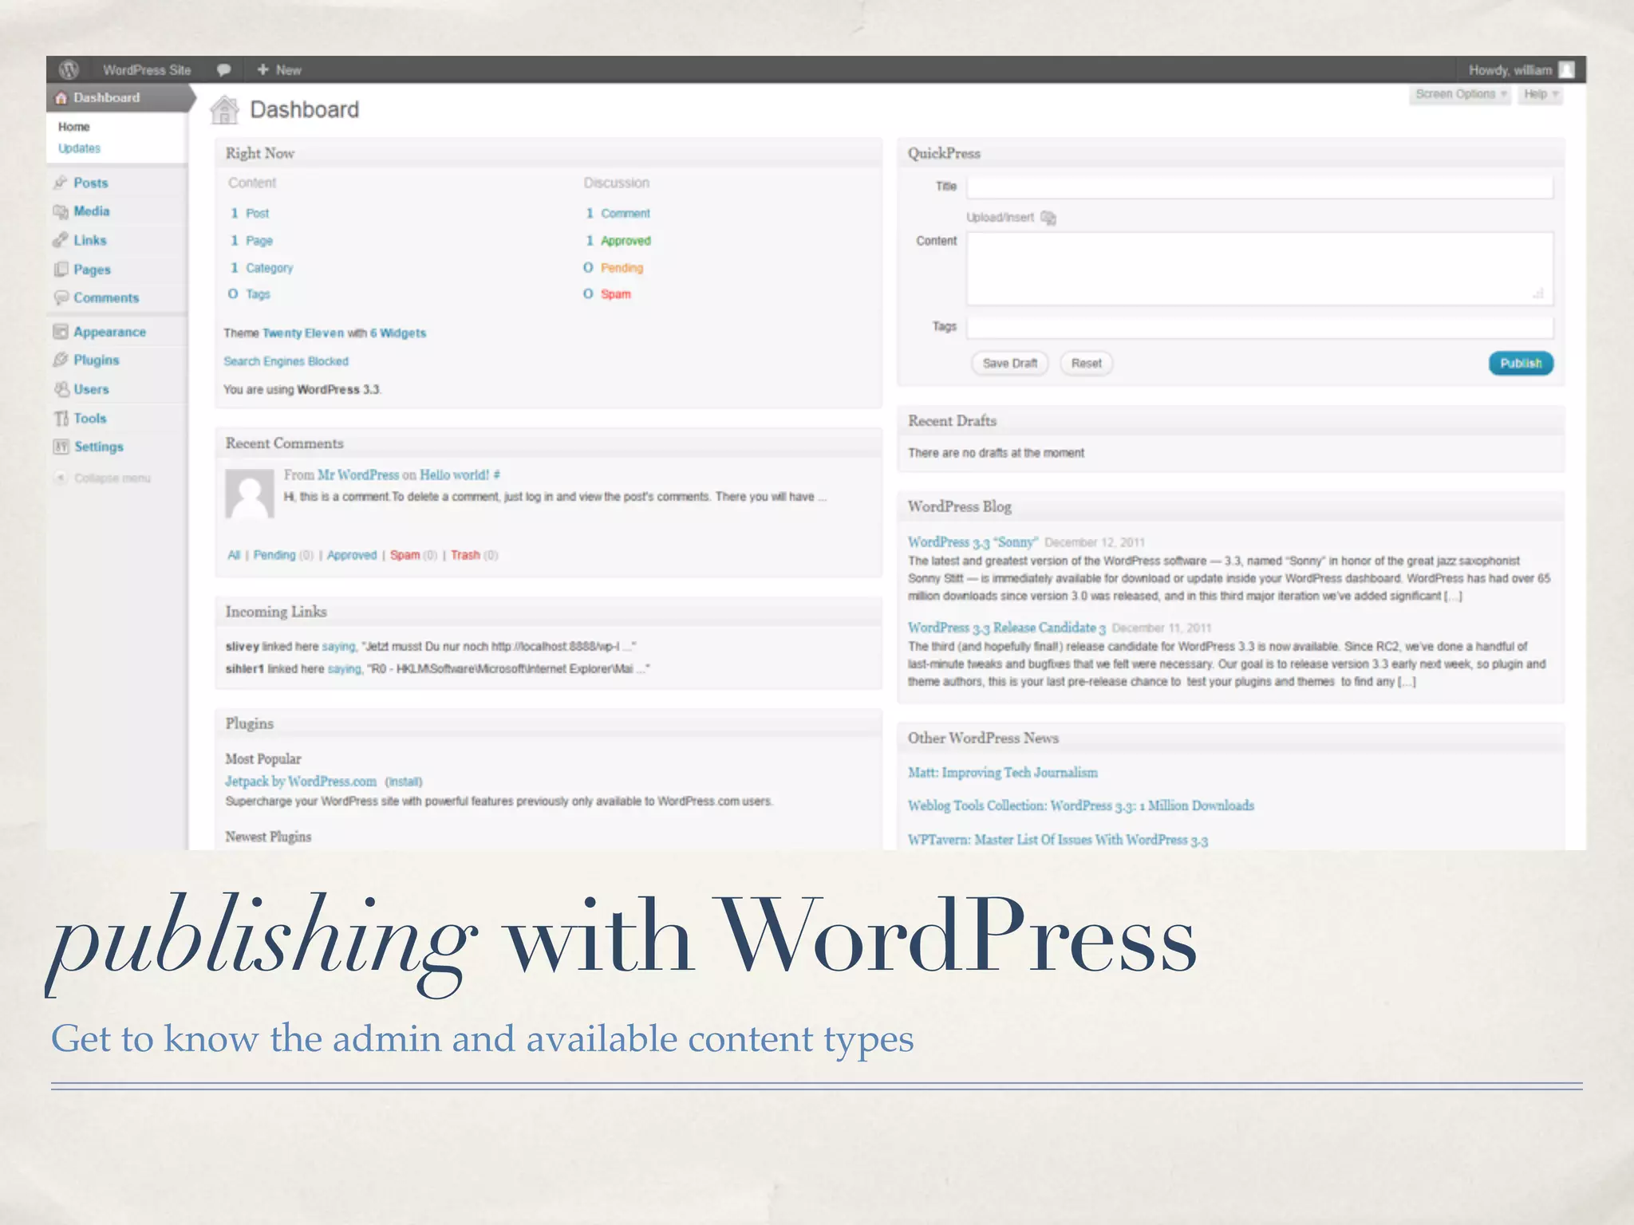The height and width of the screenshot is (1225, 1634).
Task: Click the Search Engines Blocked link
Action: (286, 361)
